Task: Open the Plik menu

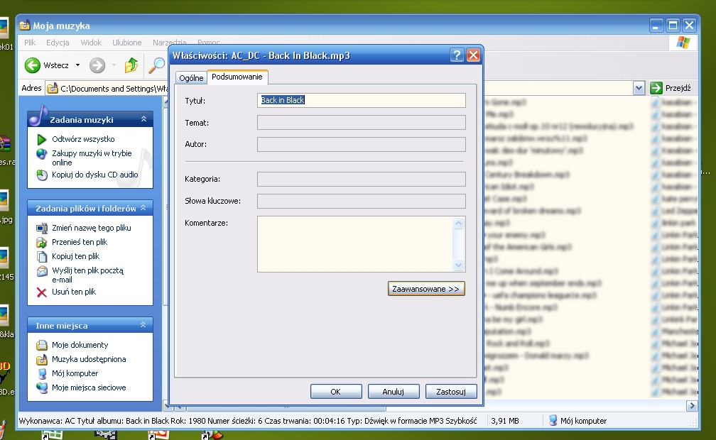Action: coord(30,43)
